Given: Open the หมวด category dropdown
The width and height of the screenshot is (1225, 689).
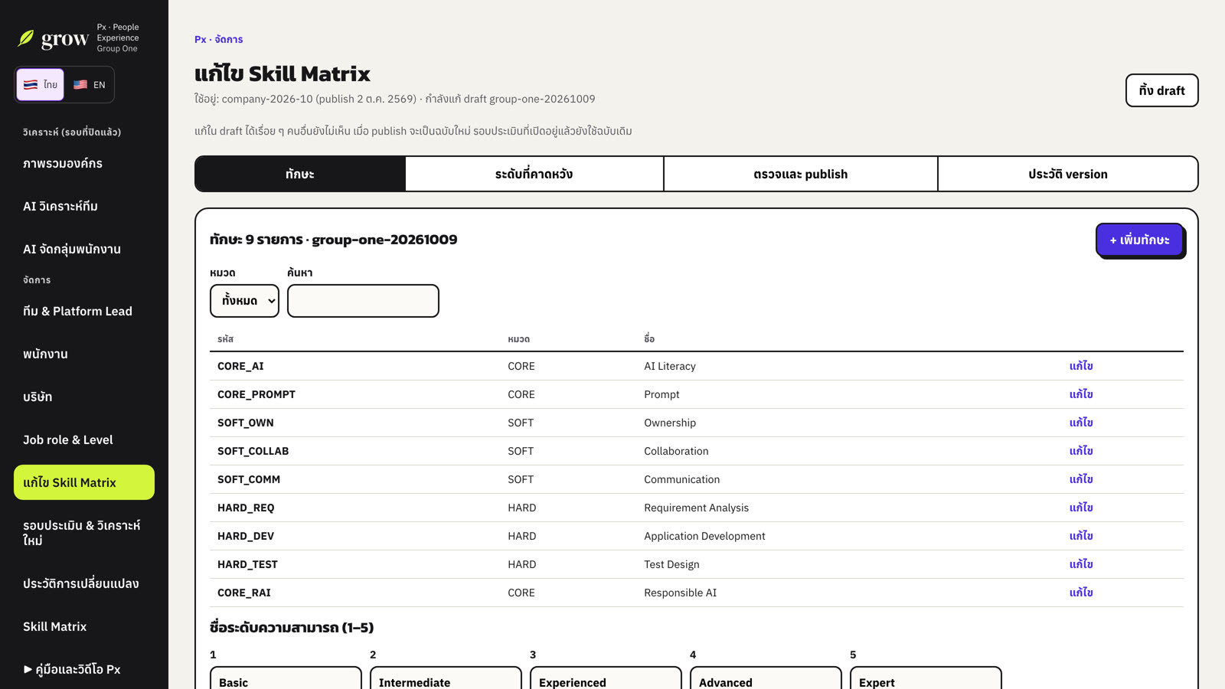Looking at the screenshot, I should [x=244, y=301].
